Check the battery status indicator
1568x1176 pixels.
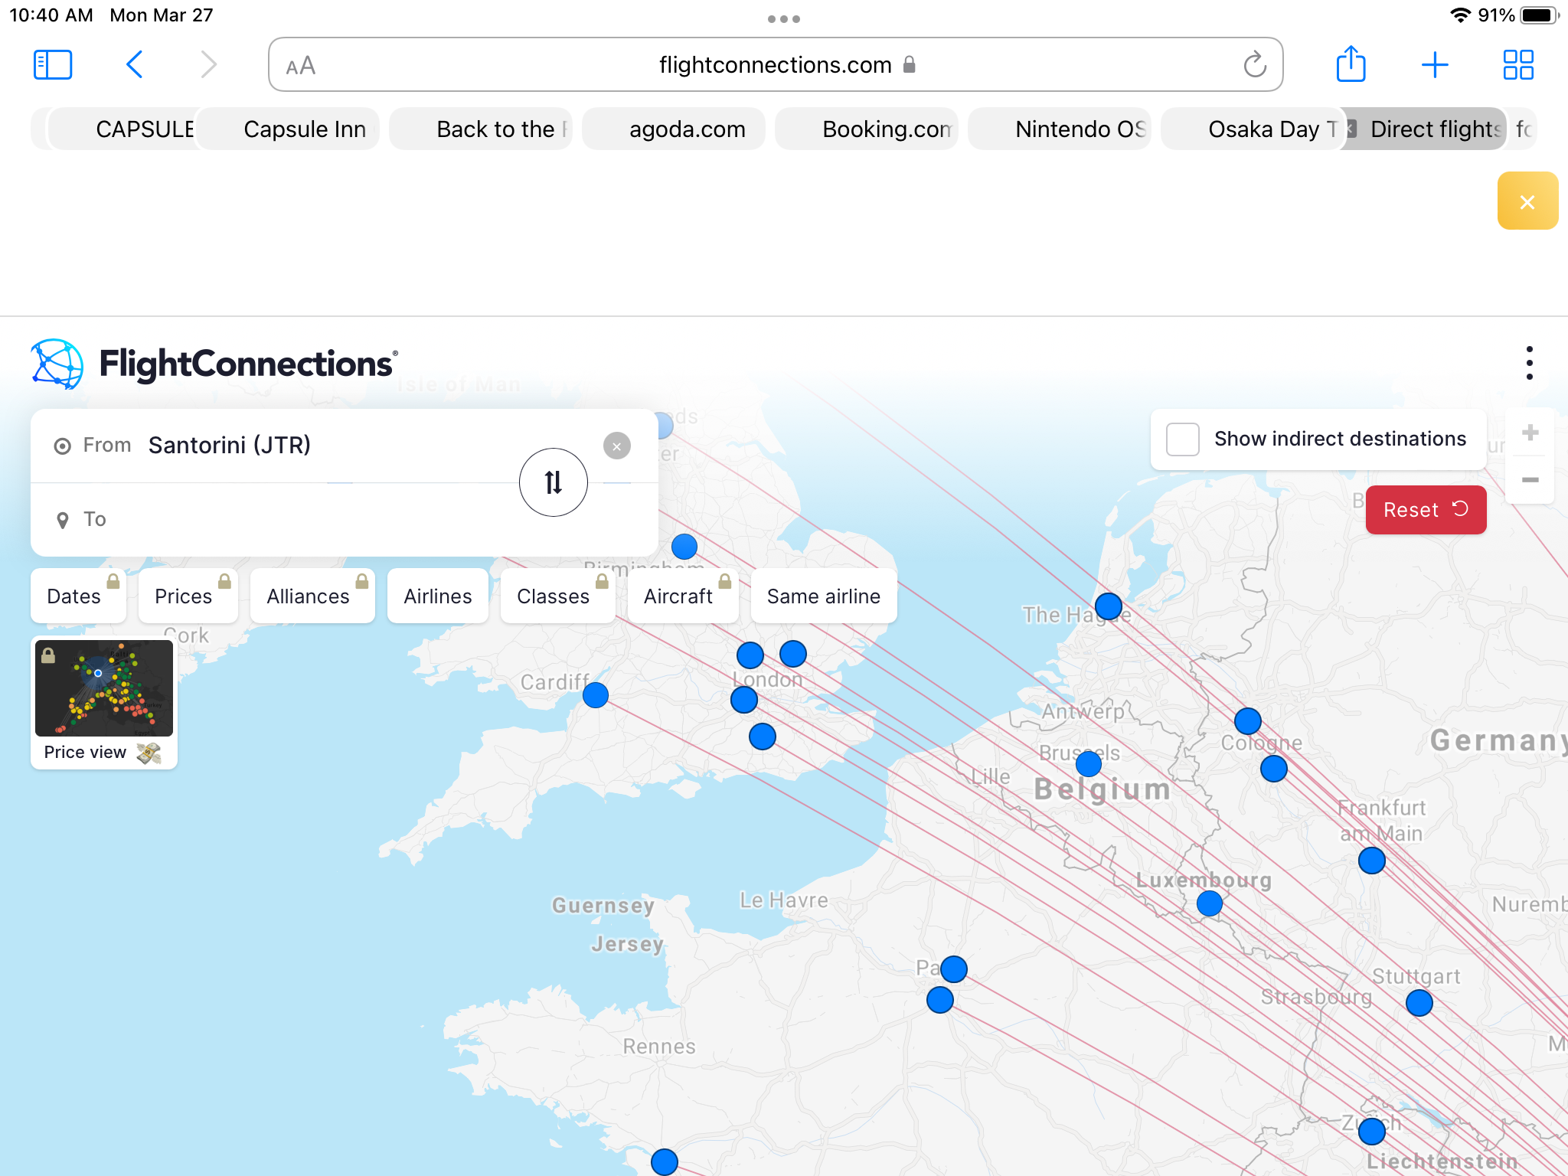point(1540,15)
